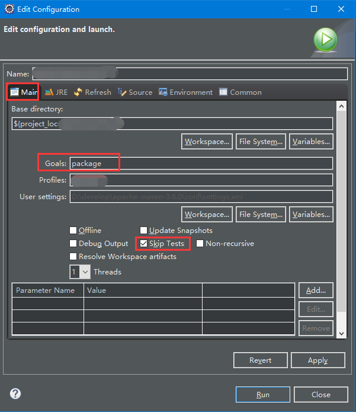Click the green launch arrow icon
This screenshot has width=356, height=412.
(x=325, y=40)
